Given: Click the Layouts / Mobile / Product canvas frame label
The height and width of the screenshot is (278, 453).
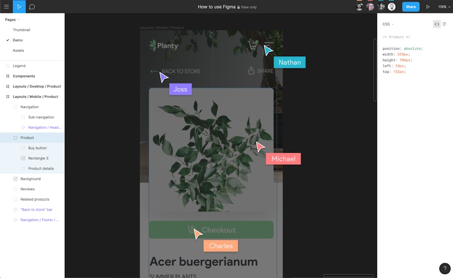Looking at the screenshot, I should point(162,28).
